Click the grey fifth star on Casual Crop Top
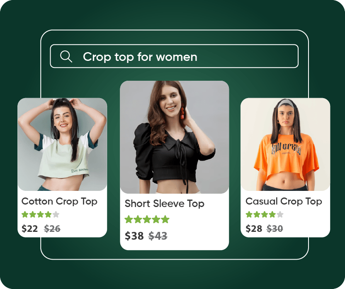This screenshot has height=289, width=345. pyautogui.click(x=280, y=214)
